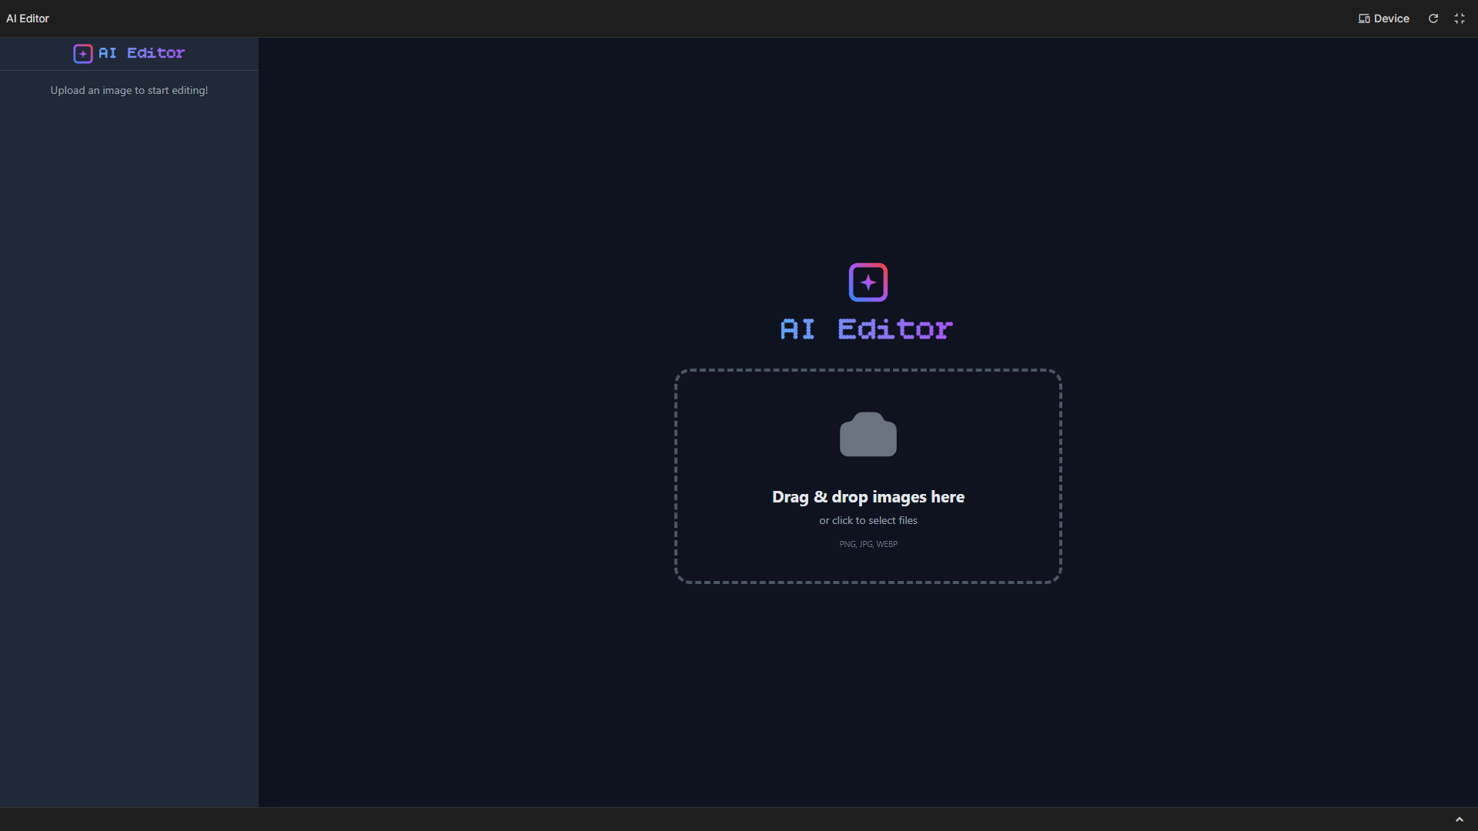Click the sidebar "AI Editor" pixel-font wordmark

point(142,53)
